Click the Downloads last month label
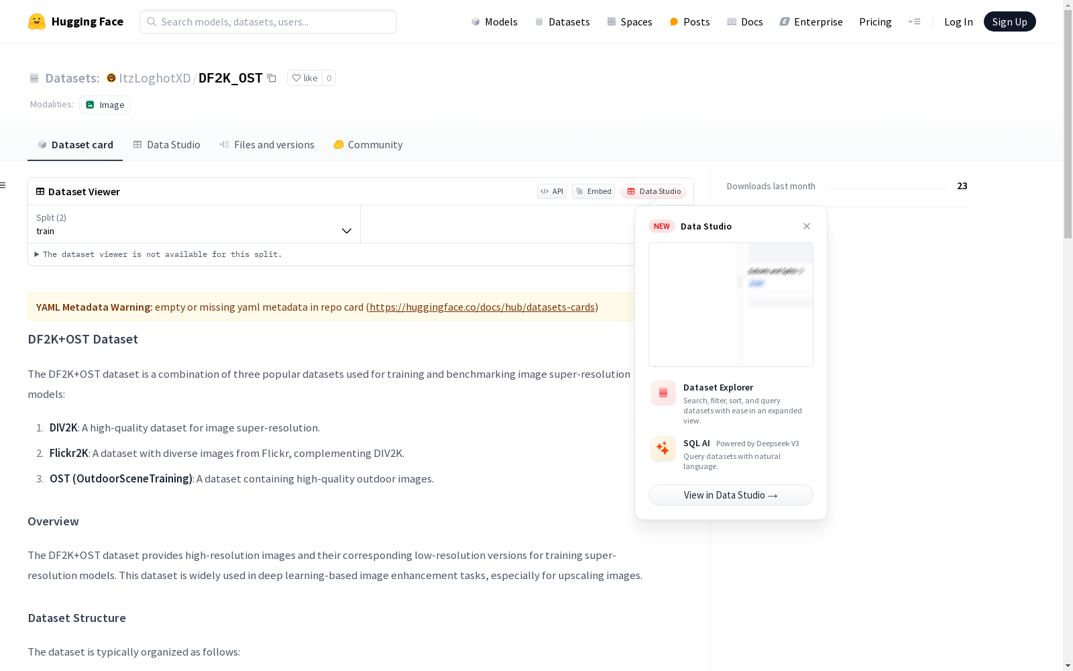Viewport: 1073px width, 671px height. click(771, 186)
